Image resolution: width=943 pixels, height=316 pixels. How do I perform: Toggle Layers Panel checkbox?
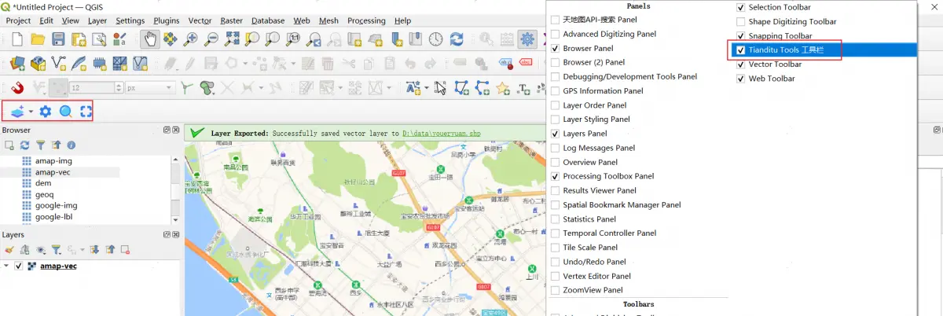click(555, 134)
